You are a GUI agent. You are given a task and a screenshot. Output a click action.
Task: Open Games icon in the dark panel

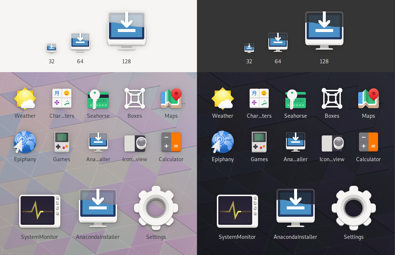click(259, 142)
